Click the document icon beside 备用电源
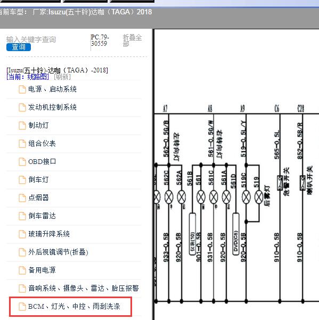Viewport: 319px width, 320px height. 22,270
